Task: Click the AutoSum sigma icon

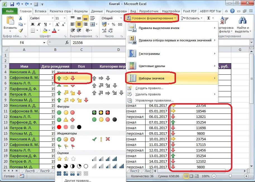Action: pyautogui.click(x=209, y=18)
